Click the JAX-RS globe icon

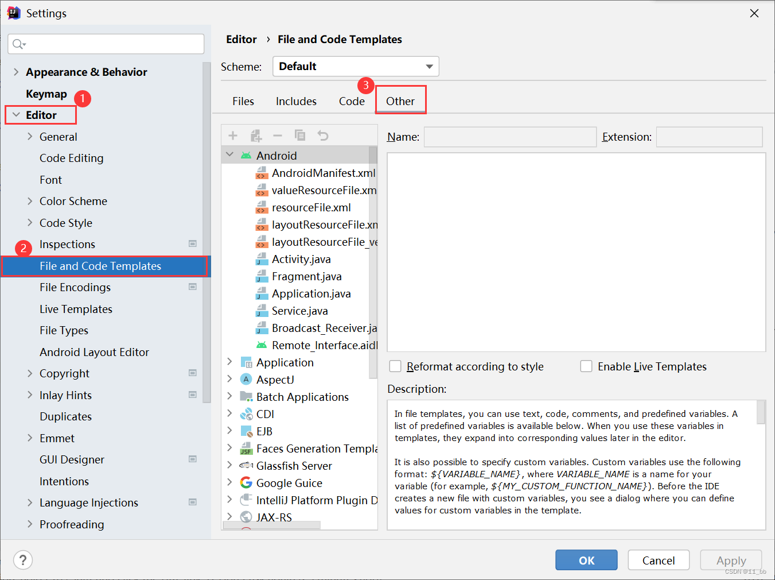point(246,517)
